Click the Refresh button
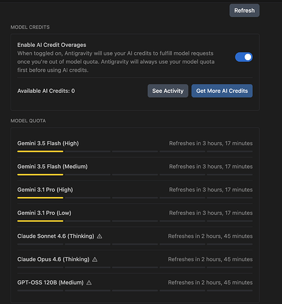Screen dimensions: 282x304 244,10
